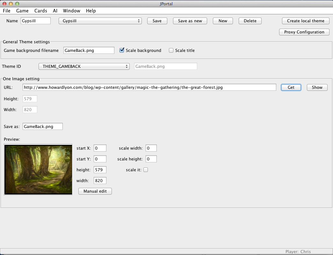Open the Game menu
The height and width of the screenshot is (255, 333).
click(x=22, y=11)
